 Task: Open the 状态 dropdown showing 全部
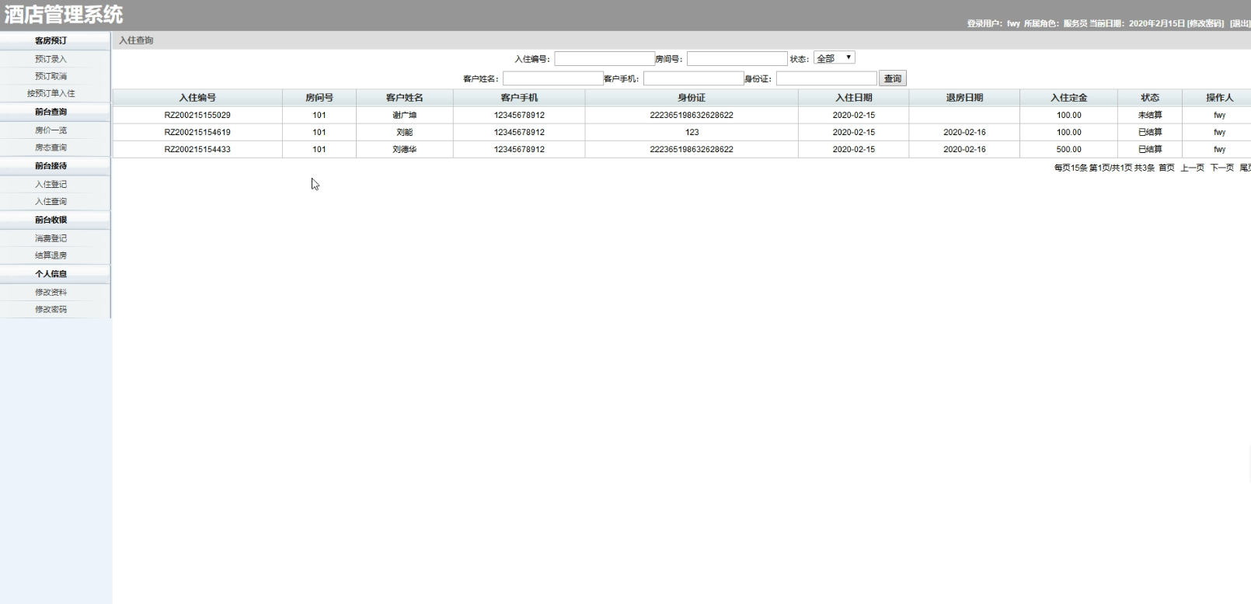pyautogui.click(x=834, y=58)
